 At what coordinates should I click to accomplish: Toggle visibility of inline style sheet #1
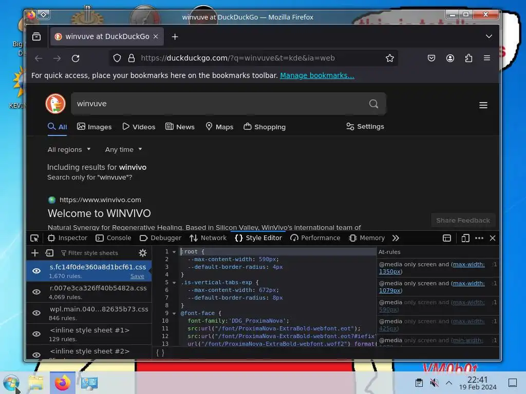[x=36, y=334]
